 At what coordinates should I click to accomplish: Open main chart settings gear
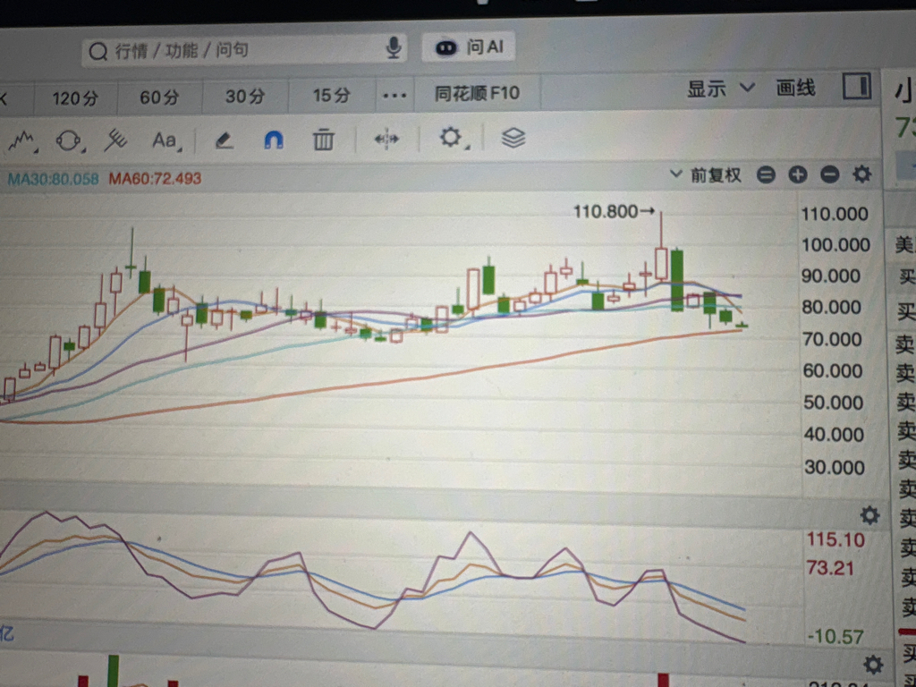861,174
